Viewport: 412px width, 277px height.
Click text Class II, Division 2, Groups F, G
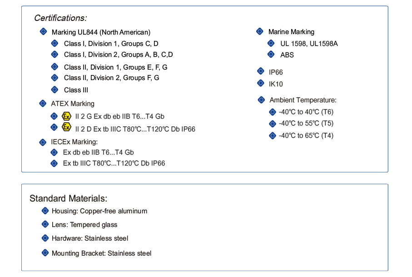(111, 78)
